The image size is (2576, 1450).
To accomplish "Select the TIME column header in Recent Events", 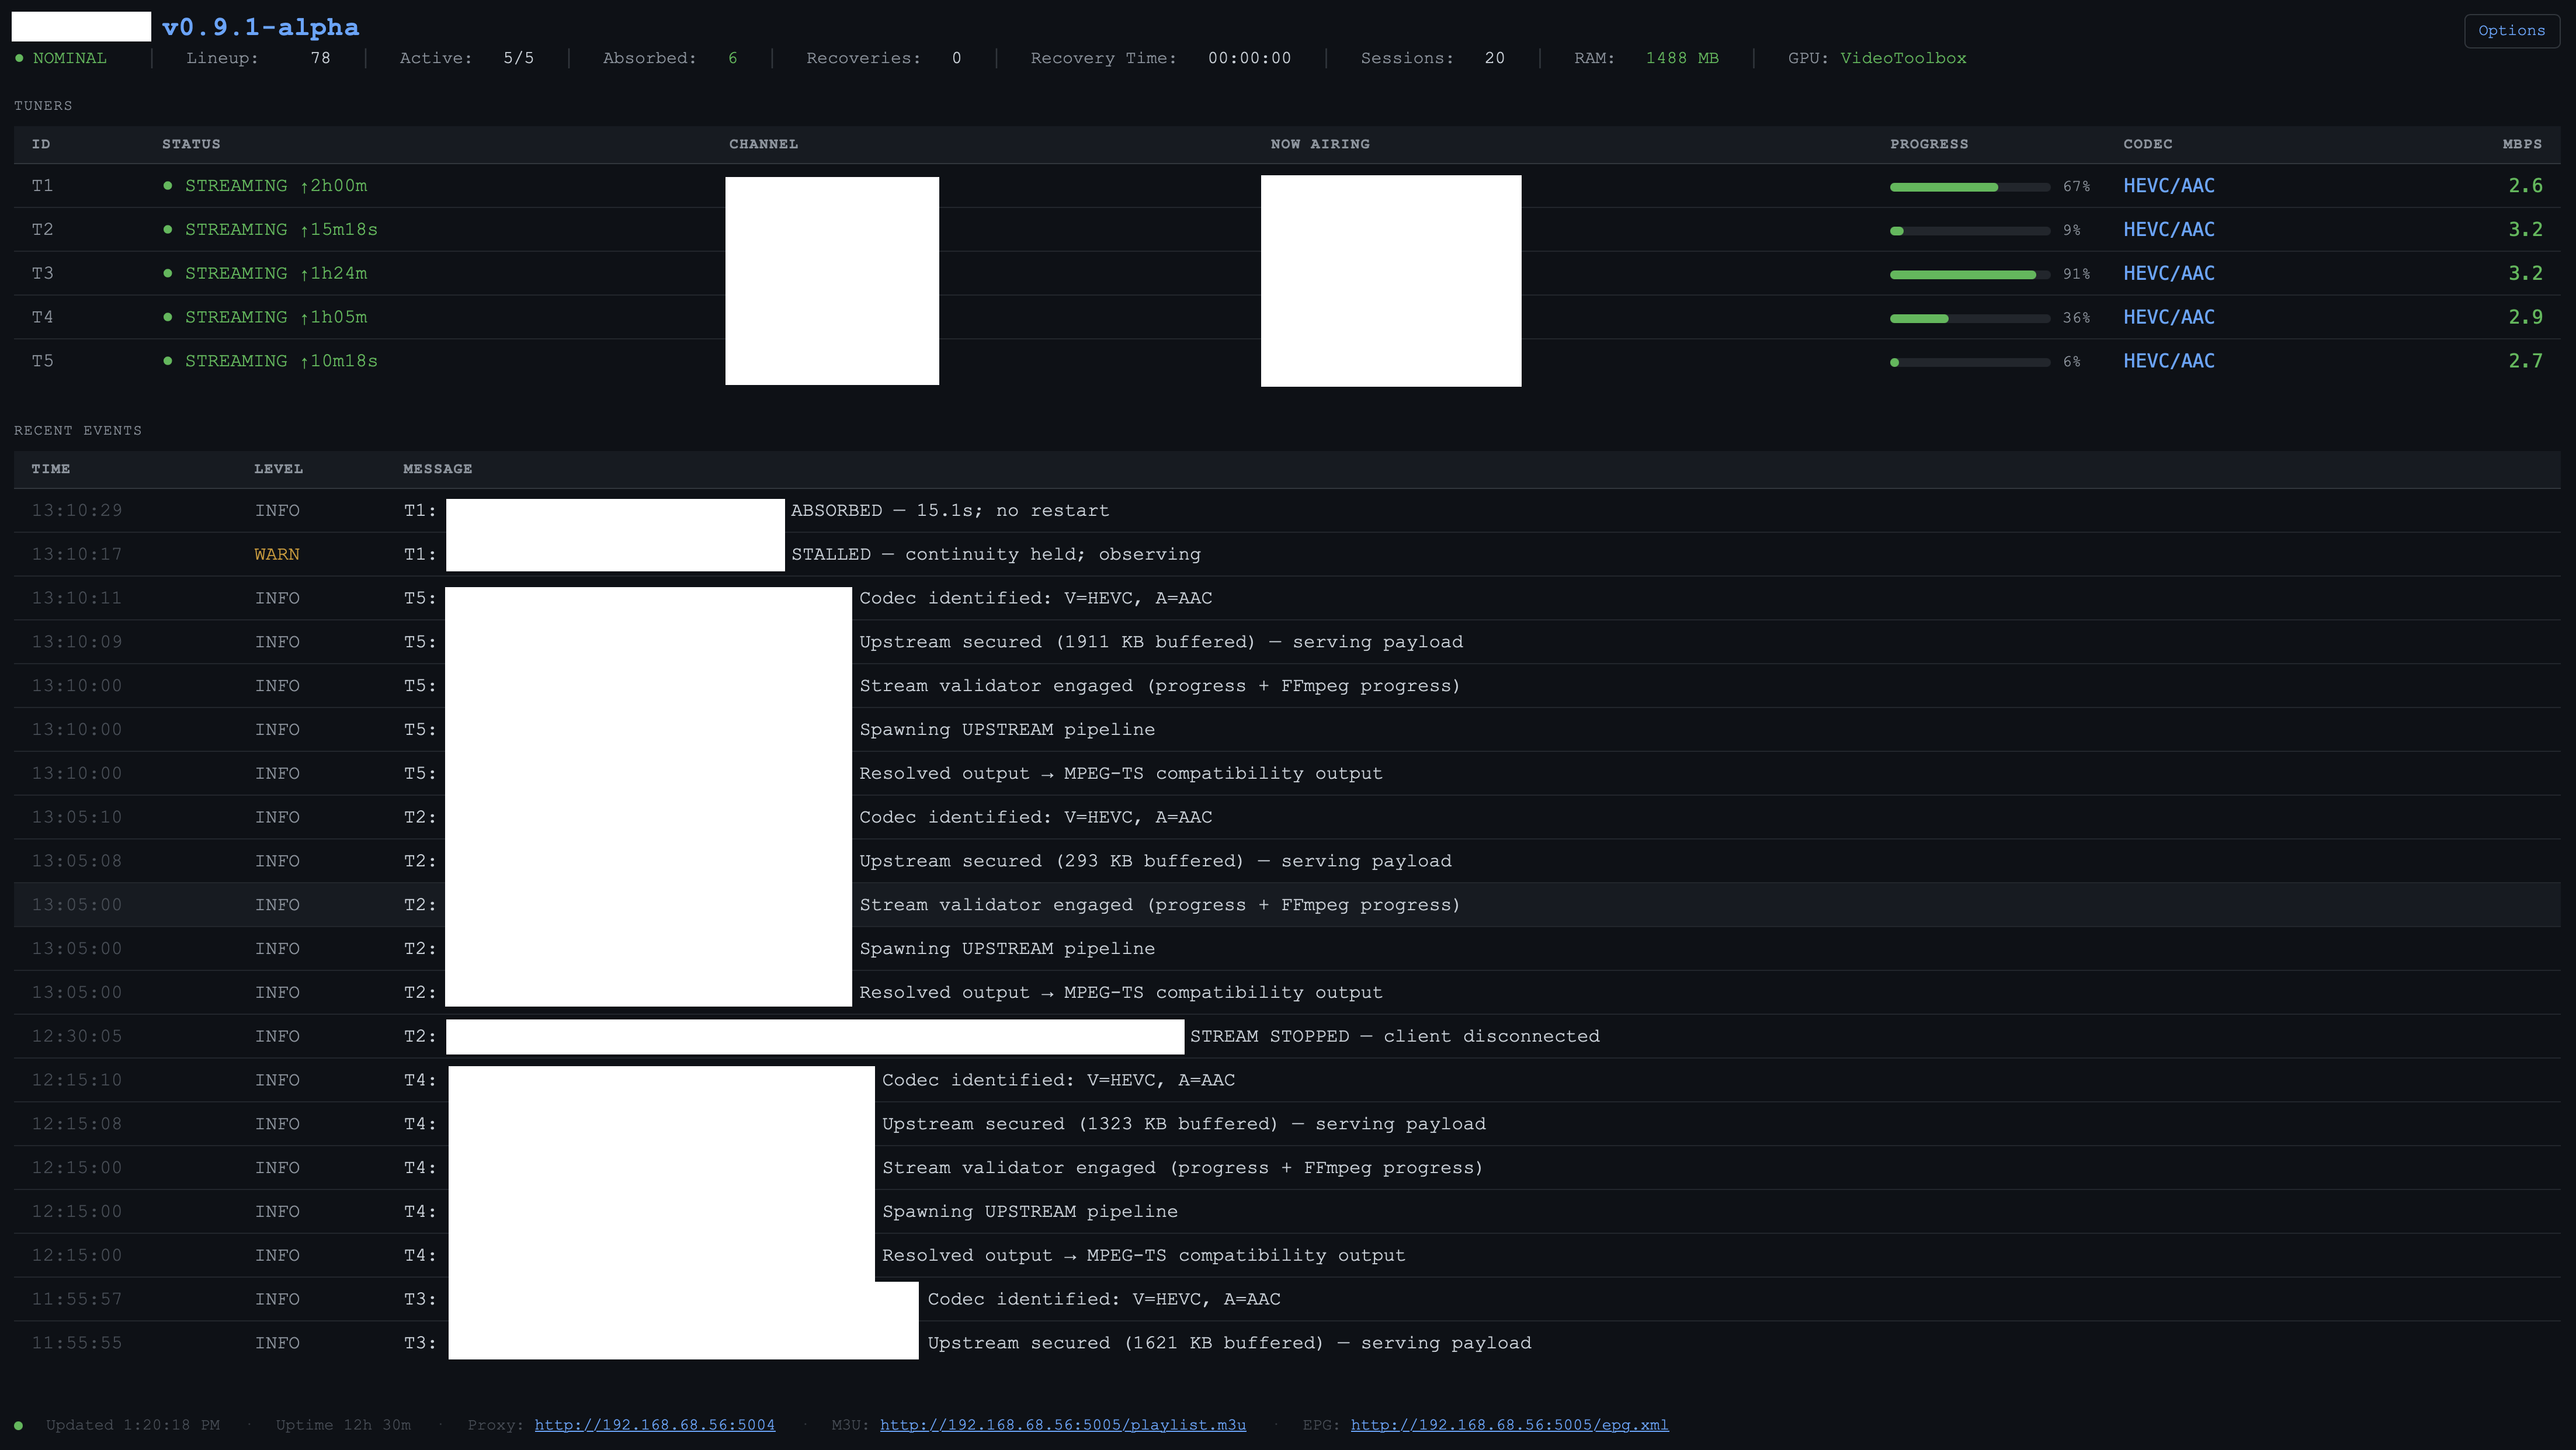I will 50,469.
